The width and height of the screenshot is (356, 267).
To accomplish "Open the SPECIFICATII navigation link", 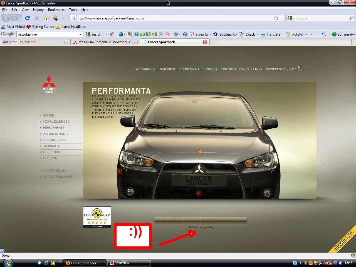I will 189,69.
